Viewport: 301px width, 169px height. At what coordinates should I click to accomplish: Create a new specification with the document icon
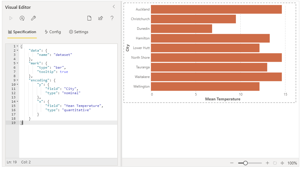(x=89, y=18)
